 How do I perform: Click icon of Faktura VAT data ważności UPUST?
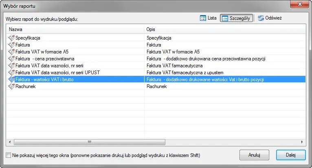click(11, 72)
